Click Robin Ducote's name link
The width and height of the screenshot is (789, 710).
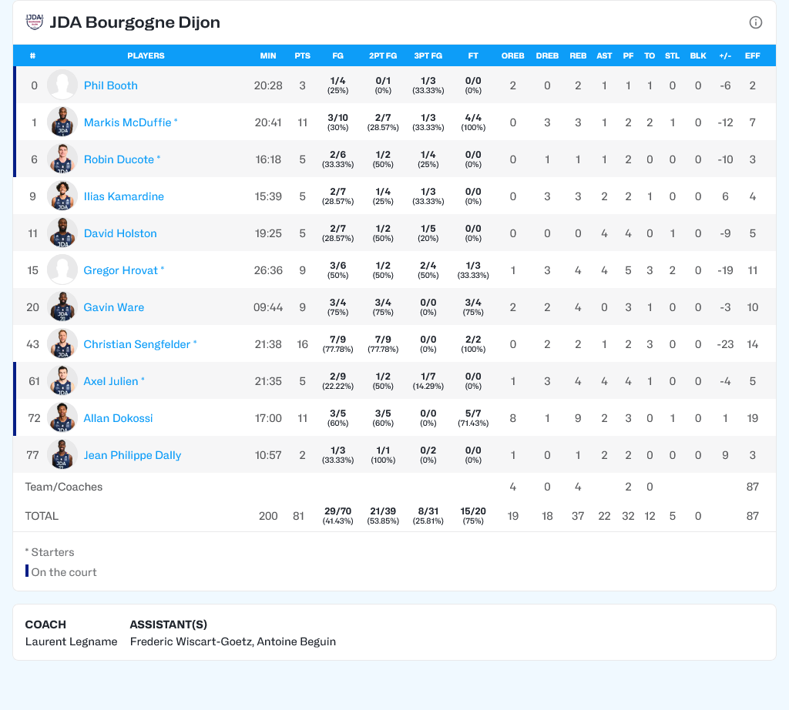119,159
